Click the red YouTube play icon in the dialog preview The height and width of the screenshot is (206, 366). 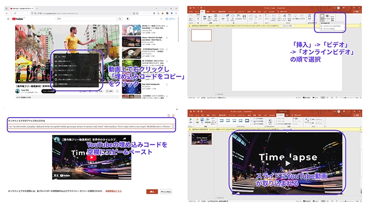click(92, 157)
